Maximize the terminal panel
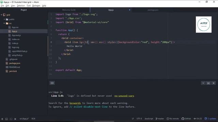This screenshot has width=218, height=122. point(208,83)
